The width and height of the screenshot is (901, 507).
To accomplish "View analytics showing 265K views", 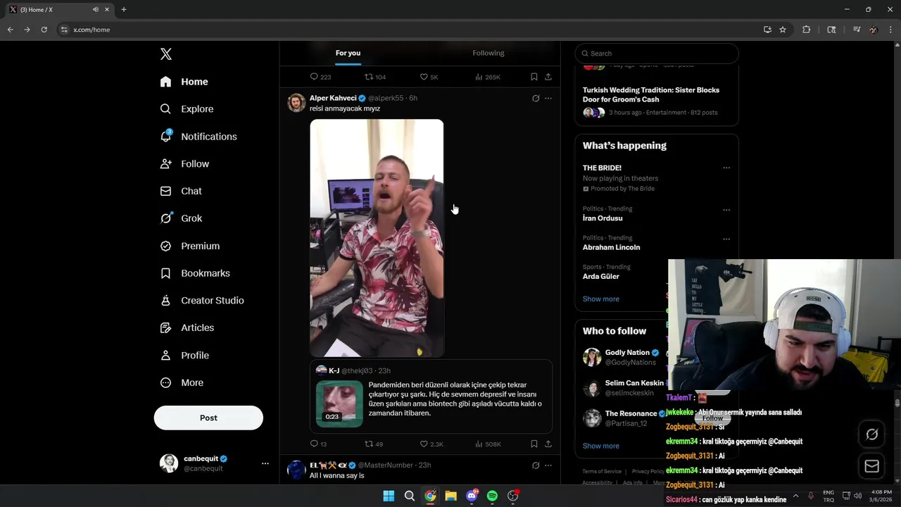I will tap(488, 77).
